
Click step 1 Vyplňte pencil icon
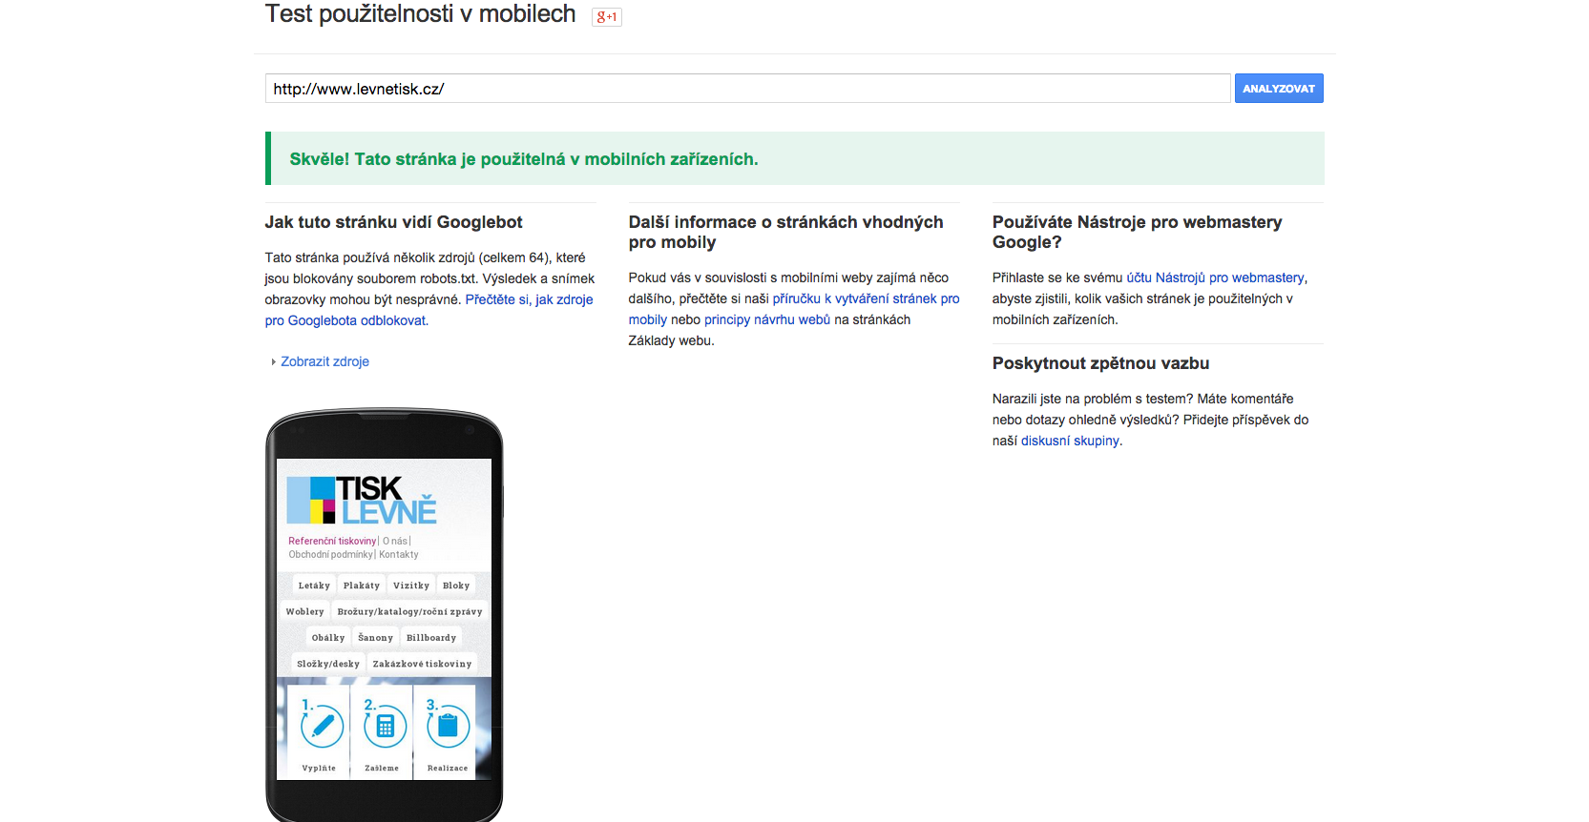coord(322,728)
